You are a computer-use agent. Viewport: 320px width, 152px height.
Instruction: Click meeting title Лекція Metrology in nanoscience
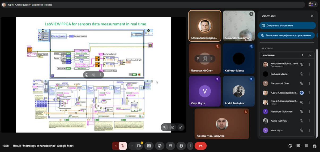tap(43, 146)
